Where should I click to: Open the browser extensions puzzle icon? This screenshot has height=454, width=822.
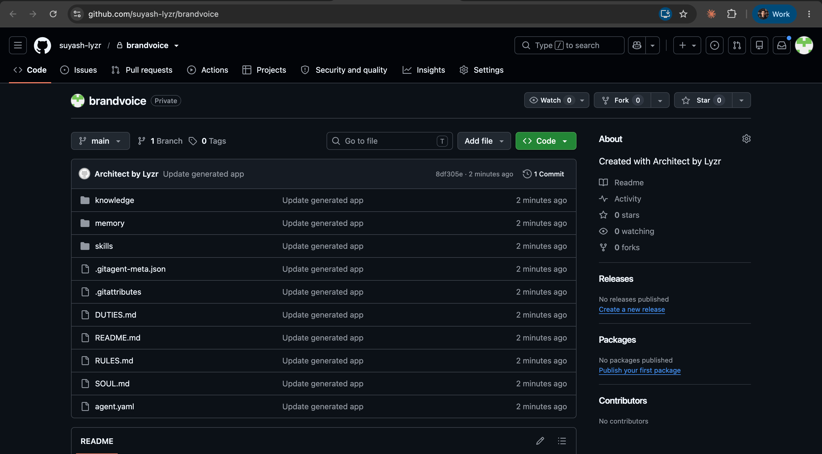[x=732, y=14]
